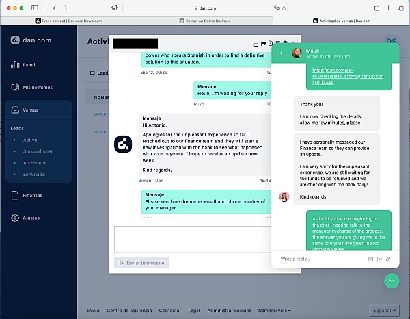The image size is (410, 319).
Task: Click the attachment paperclip in chat reply
Action: [x=388, y=259]
